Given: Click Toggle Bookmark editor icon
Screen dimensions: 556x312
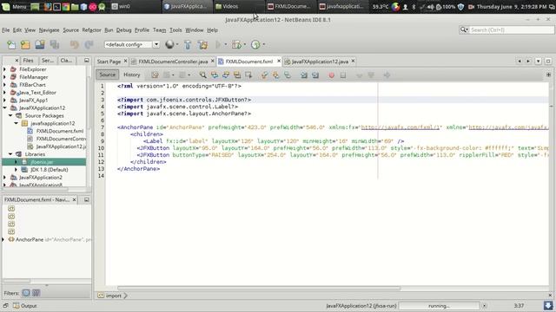Looking at the screenshot, I should coord(288,75).
